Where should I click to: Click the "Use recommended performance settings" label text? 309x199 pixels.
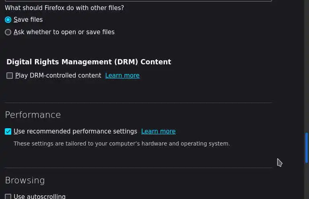tap(76, 131)
